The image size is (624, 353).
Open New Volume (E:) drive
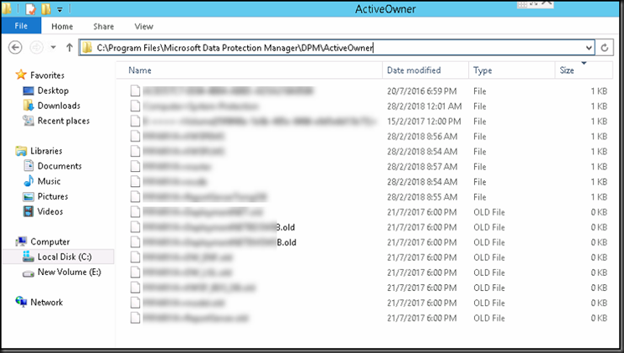coord(70,272)
